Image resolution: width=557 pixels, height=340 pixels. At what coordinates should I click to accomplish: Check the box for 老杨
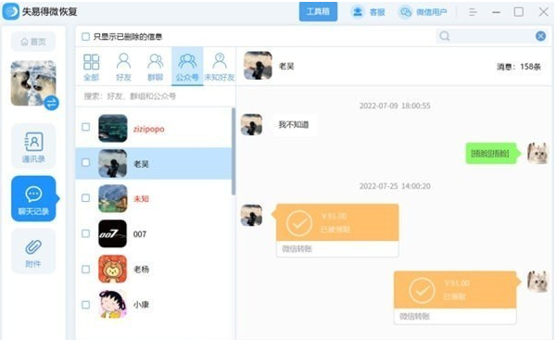[85, 269]
